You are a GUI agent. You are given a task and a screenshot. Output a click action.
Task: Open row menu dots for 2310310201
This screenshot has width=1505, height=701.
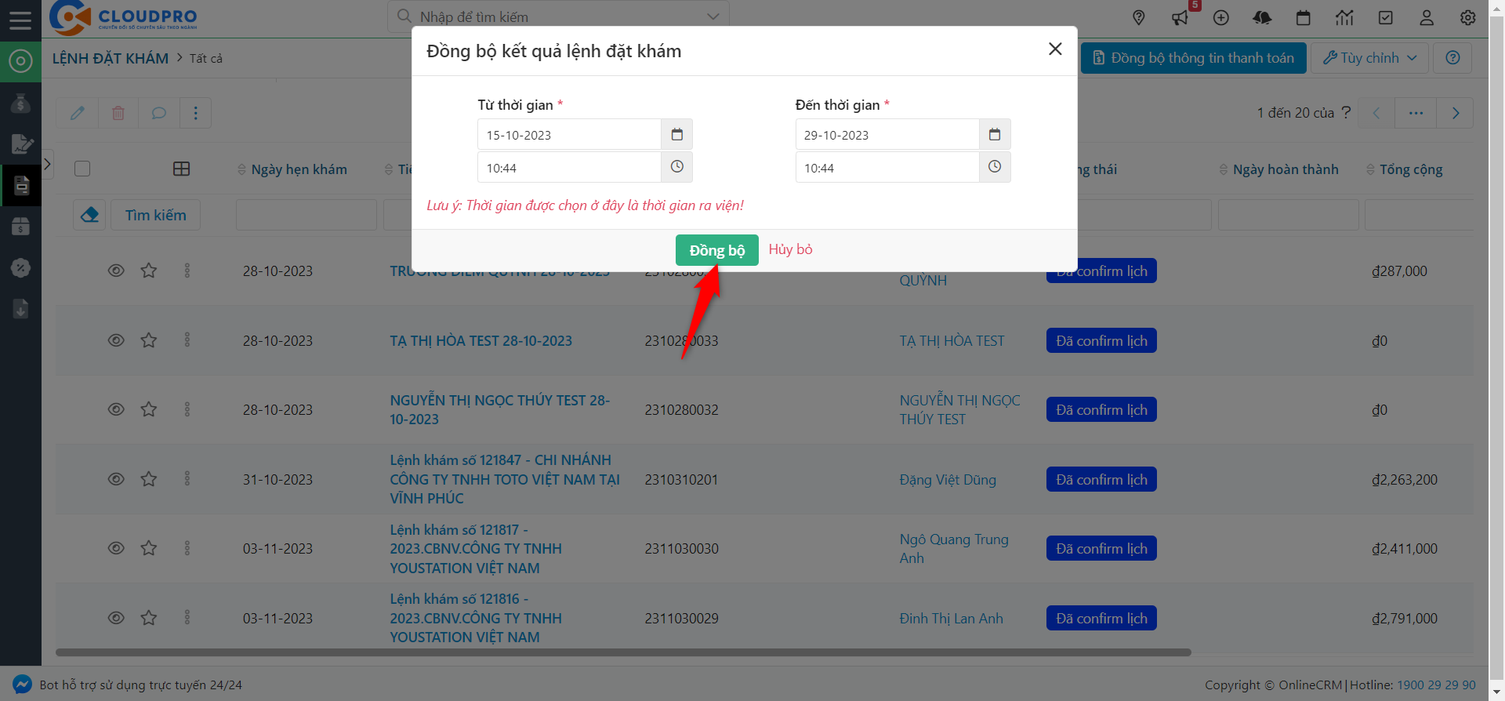click(x=187, y=479)
